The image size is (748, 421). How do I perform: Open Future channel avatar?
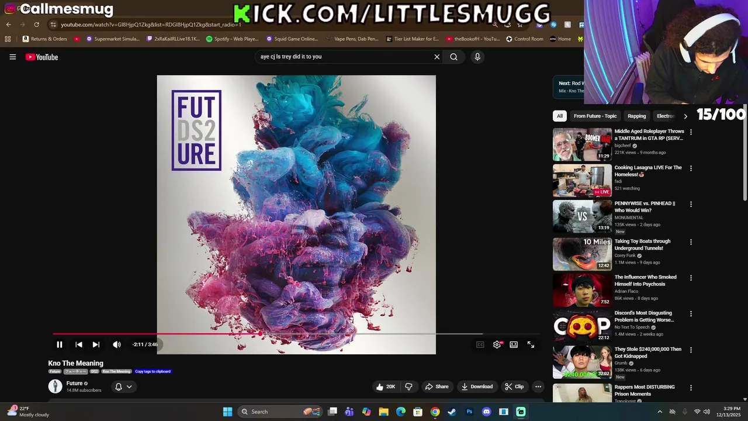coord(55,387)
